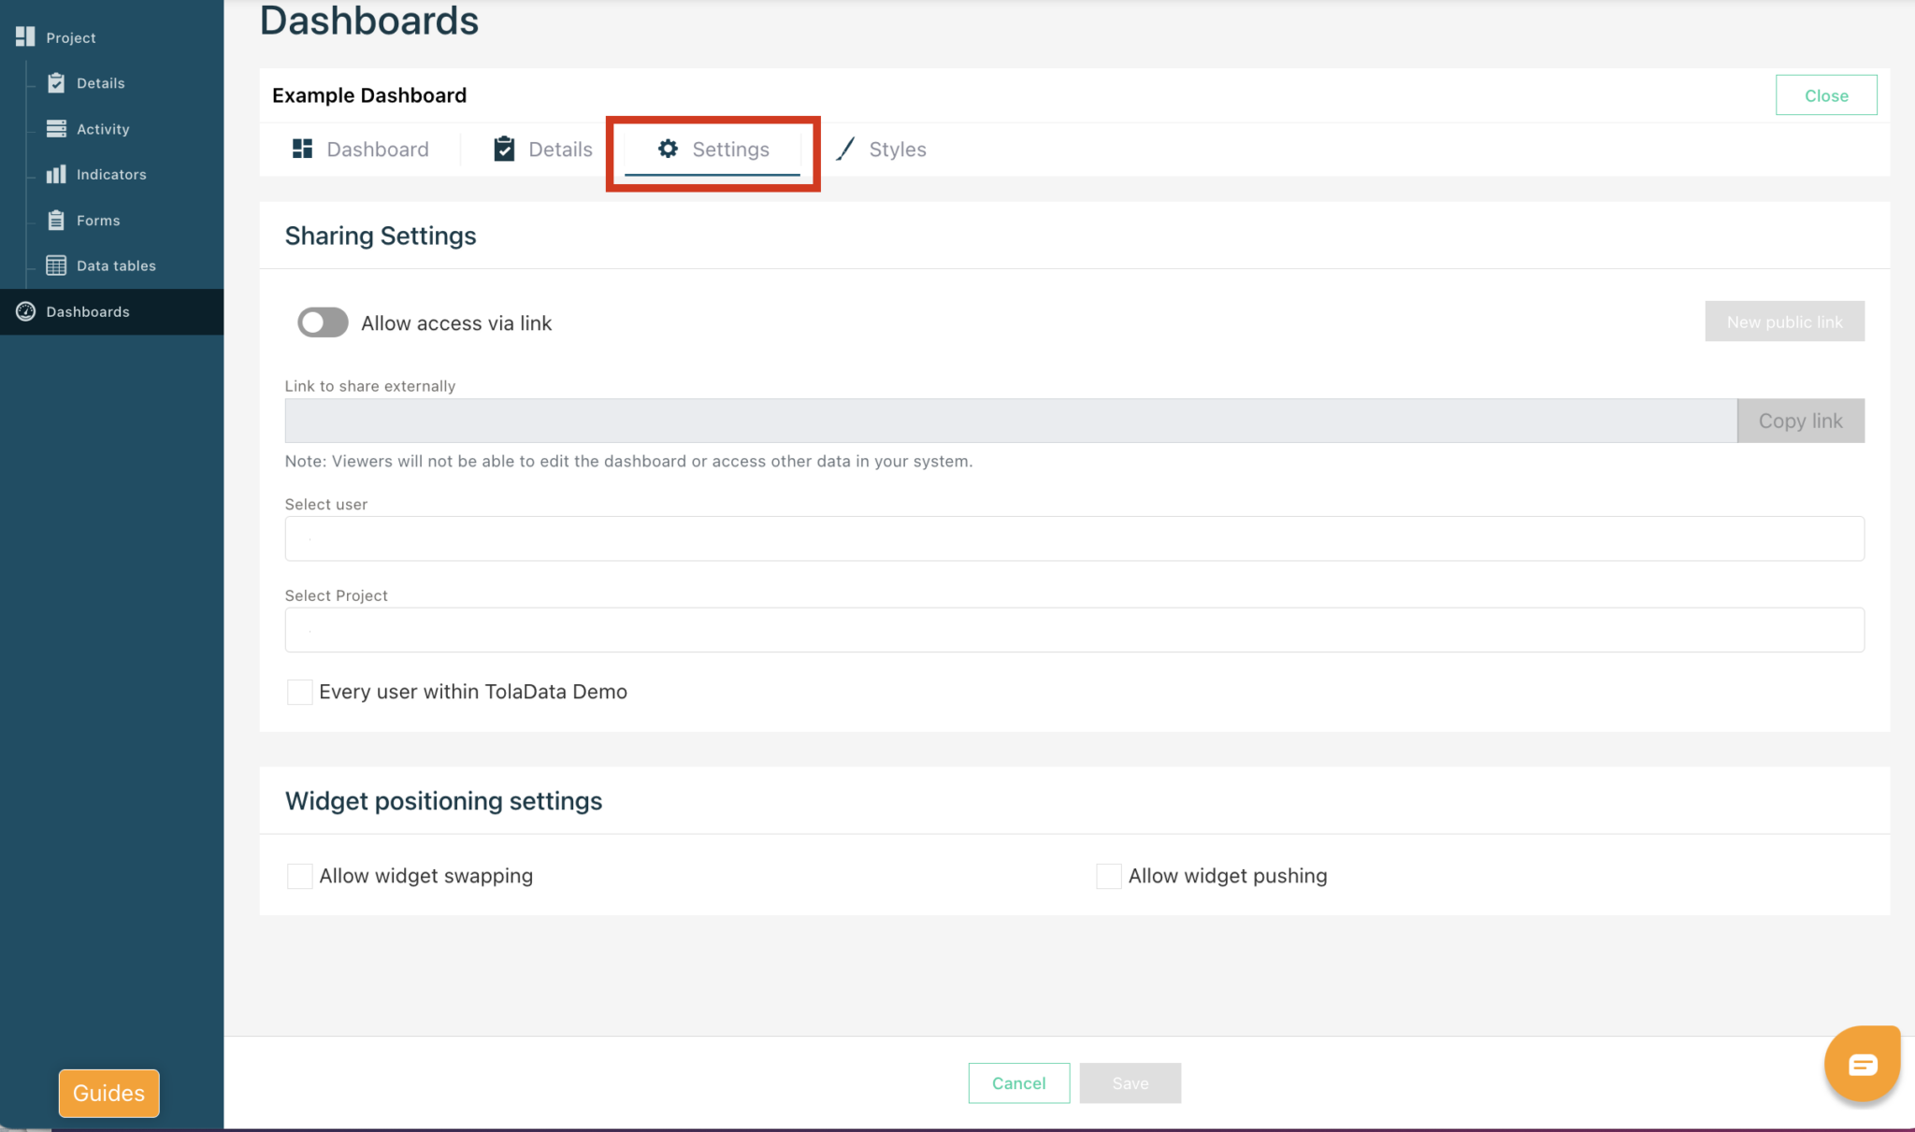Open Forms via its sidebar icon
This screenshot has width=1915, height=1132.
(x=56, y=220)
